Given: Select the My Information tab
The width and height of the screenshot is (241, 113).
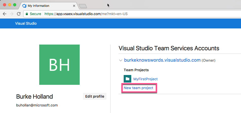Looking at the screenshot, I should 46,6.
